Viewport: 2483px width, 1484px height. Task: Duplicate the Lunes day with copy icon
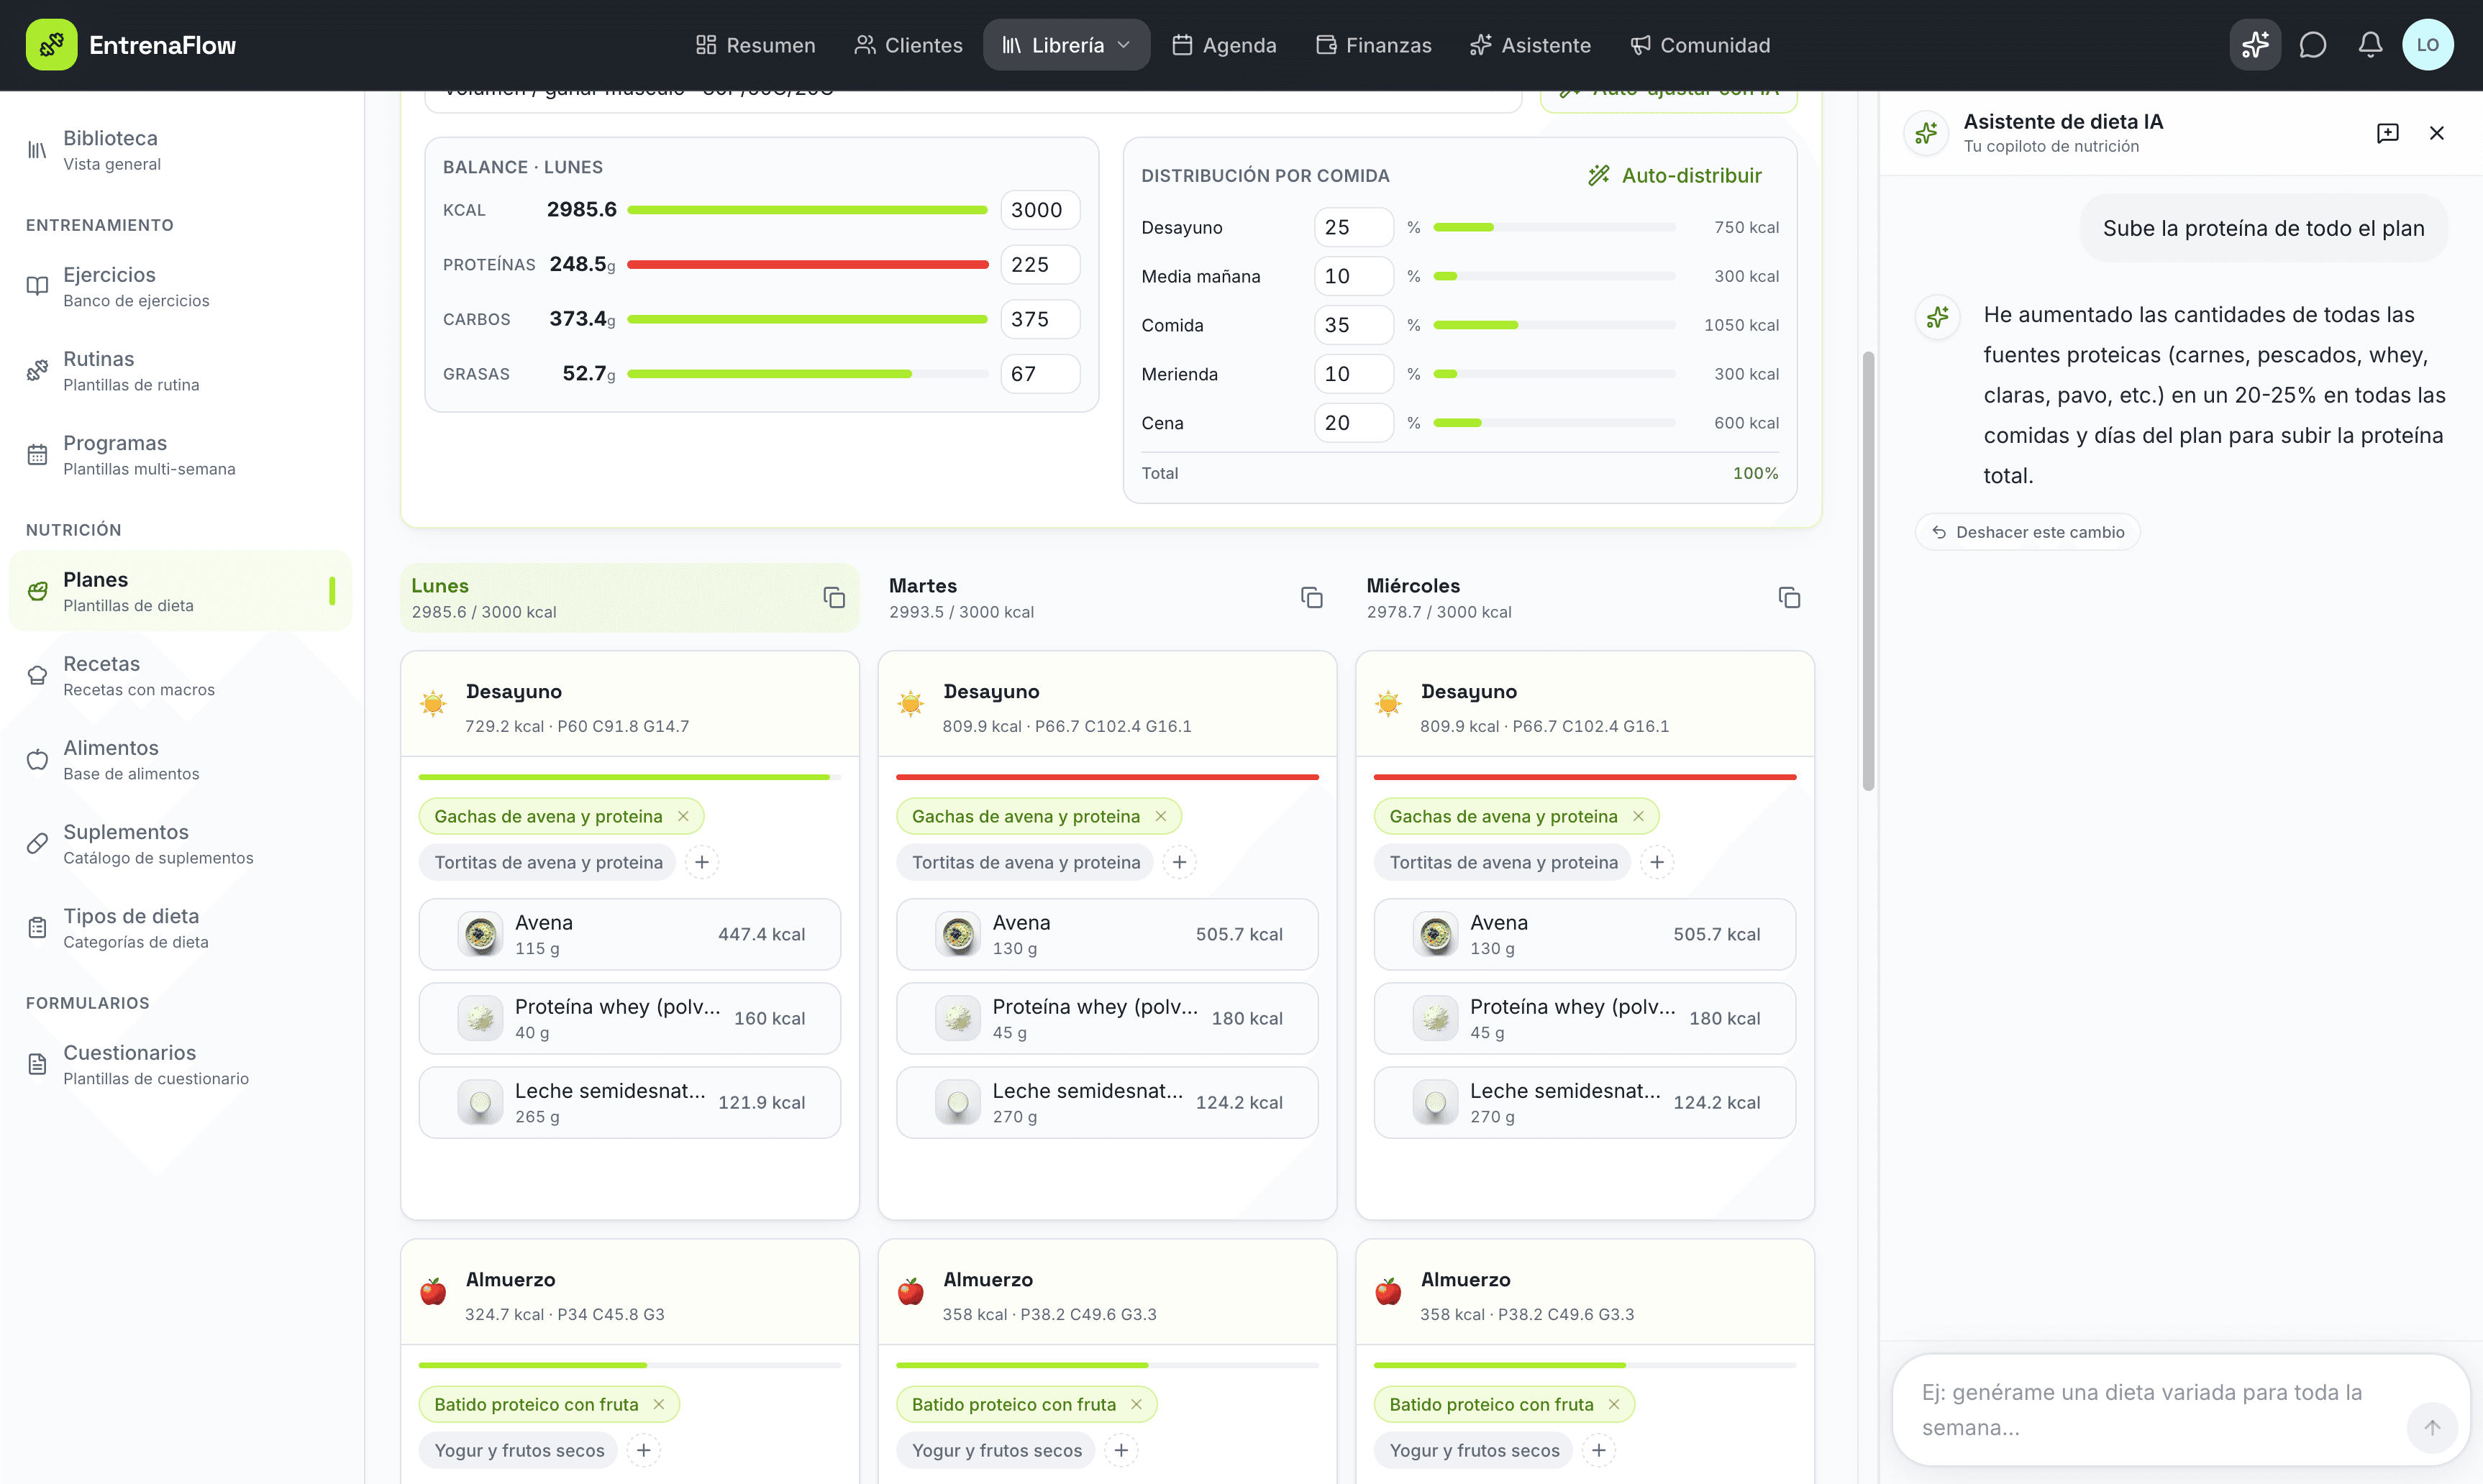[834, 597]
